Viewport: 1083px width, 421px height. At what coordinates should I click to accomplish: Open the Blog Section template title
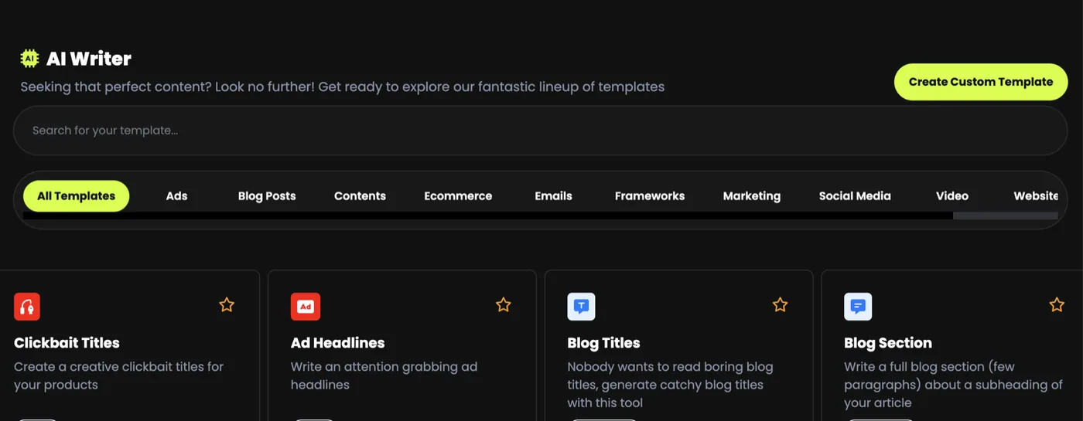(x=887, y=342)
